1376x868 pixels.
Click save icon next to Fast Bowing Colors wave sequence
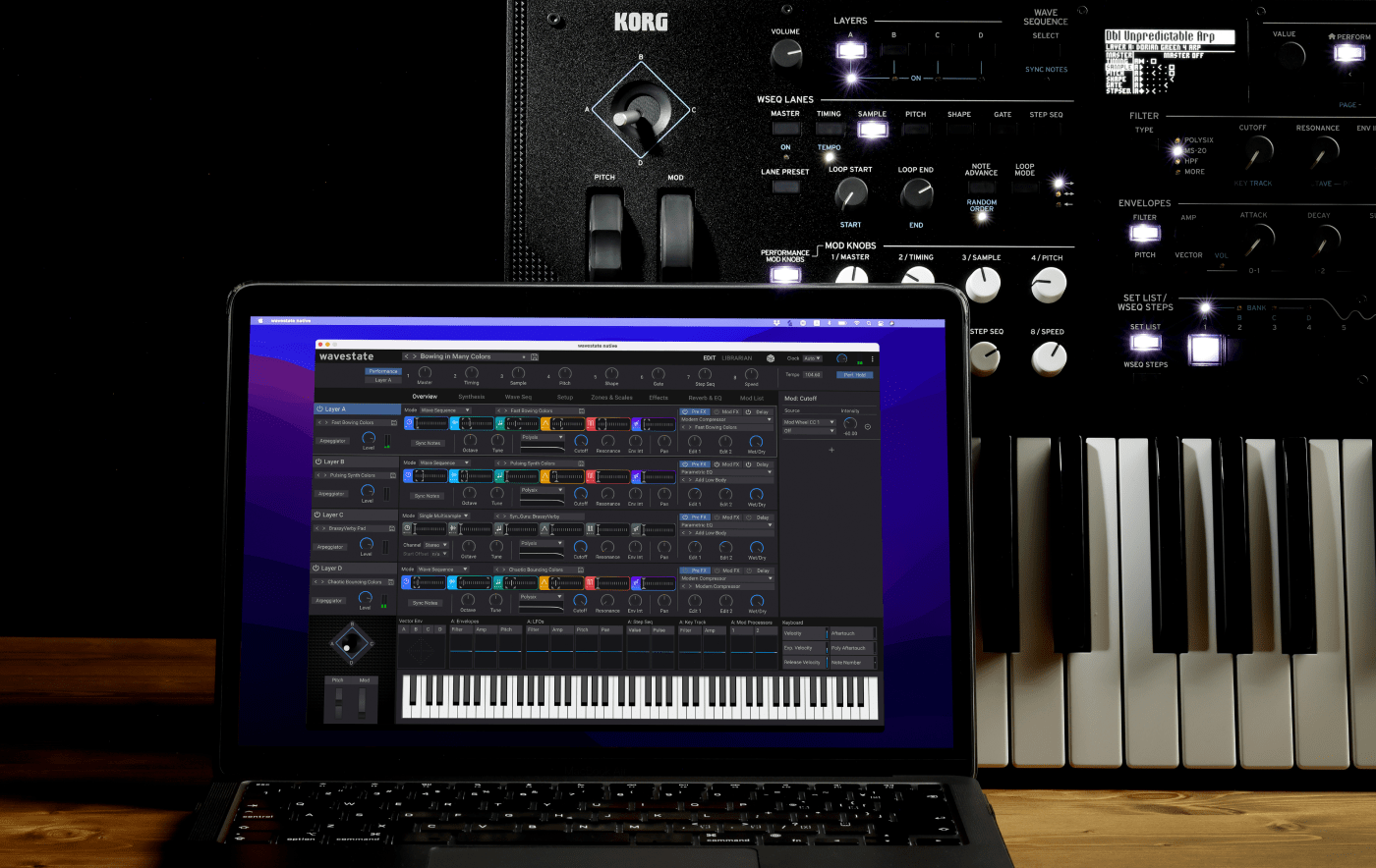pyautogui.click(x=581, y=411)
